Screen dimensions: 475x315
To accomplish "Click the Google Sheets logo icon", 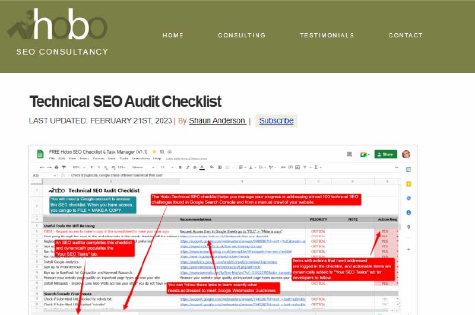I will (40, 154).
